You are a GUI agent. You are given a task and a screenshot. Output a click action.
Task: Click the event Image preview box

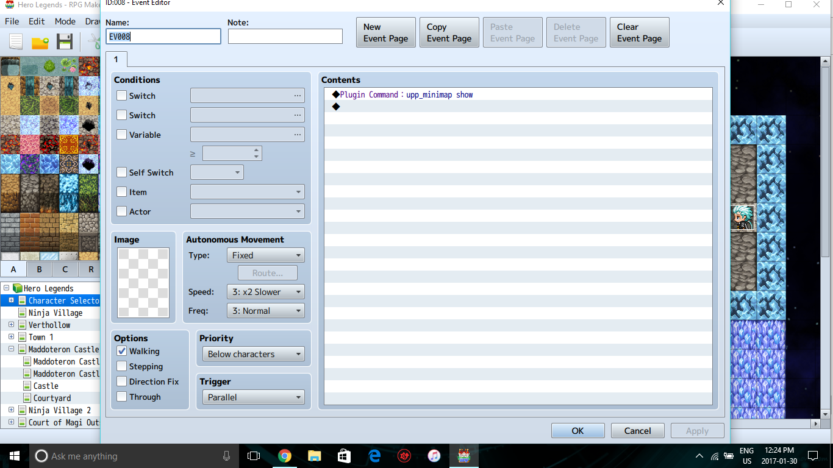143,283
